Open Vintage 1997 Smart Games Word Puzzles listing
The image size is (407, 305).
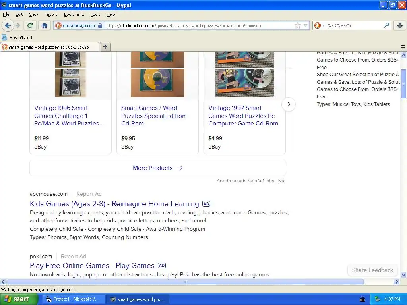coord(243,116)
